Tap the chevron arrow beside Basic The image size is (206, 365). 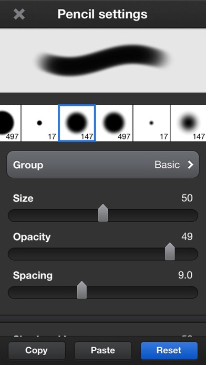coord(191,165)
